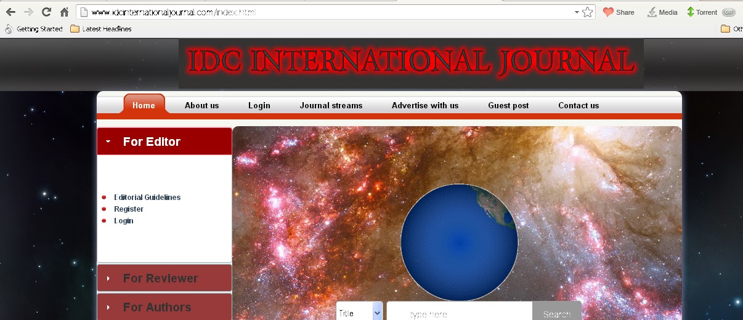The image size is (743, 320).
Task: Open the Login link under For Editor
Action: (124, 221)
